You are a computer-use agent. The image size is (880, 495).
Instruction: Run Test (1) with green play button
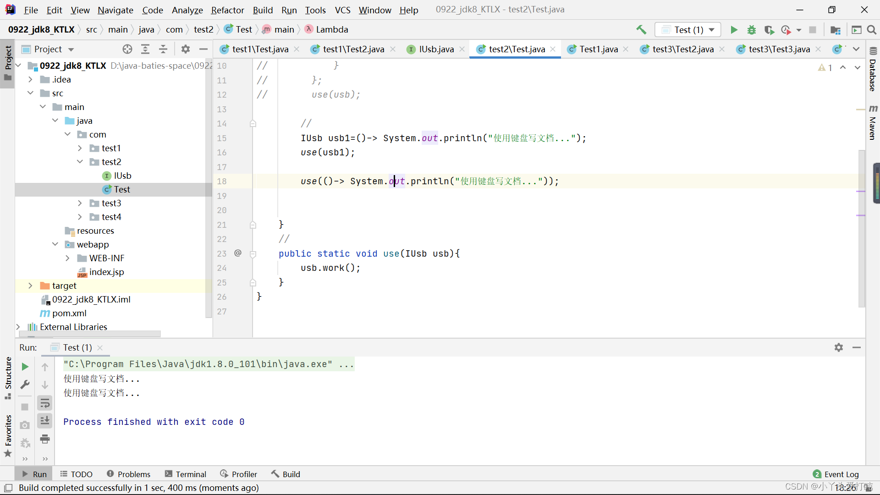click(x=734, y=30)
